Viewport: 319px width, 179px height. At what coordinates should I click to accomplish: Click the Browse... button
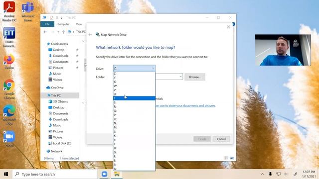pos(195,77)
